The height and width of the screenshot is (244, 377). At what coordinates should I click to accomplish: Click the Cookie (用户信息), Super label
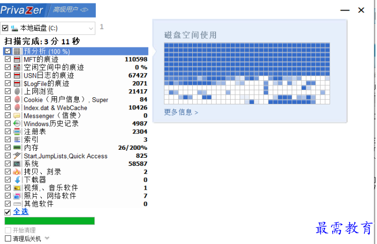66,99
